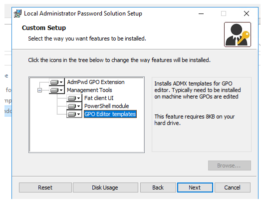
Task: Click the Reset button
Action: [x=45, y=187]
